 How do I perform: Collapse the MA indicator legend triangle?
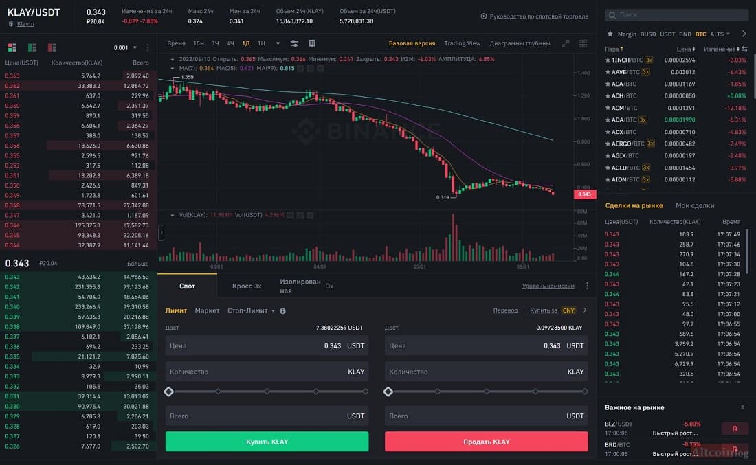172,69
